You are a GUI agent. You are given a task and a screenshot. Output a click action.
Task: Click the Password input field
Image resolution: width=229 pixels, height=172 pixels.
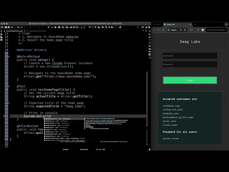190,64
